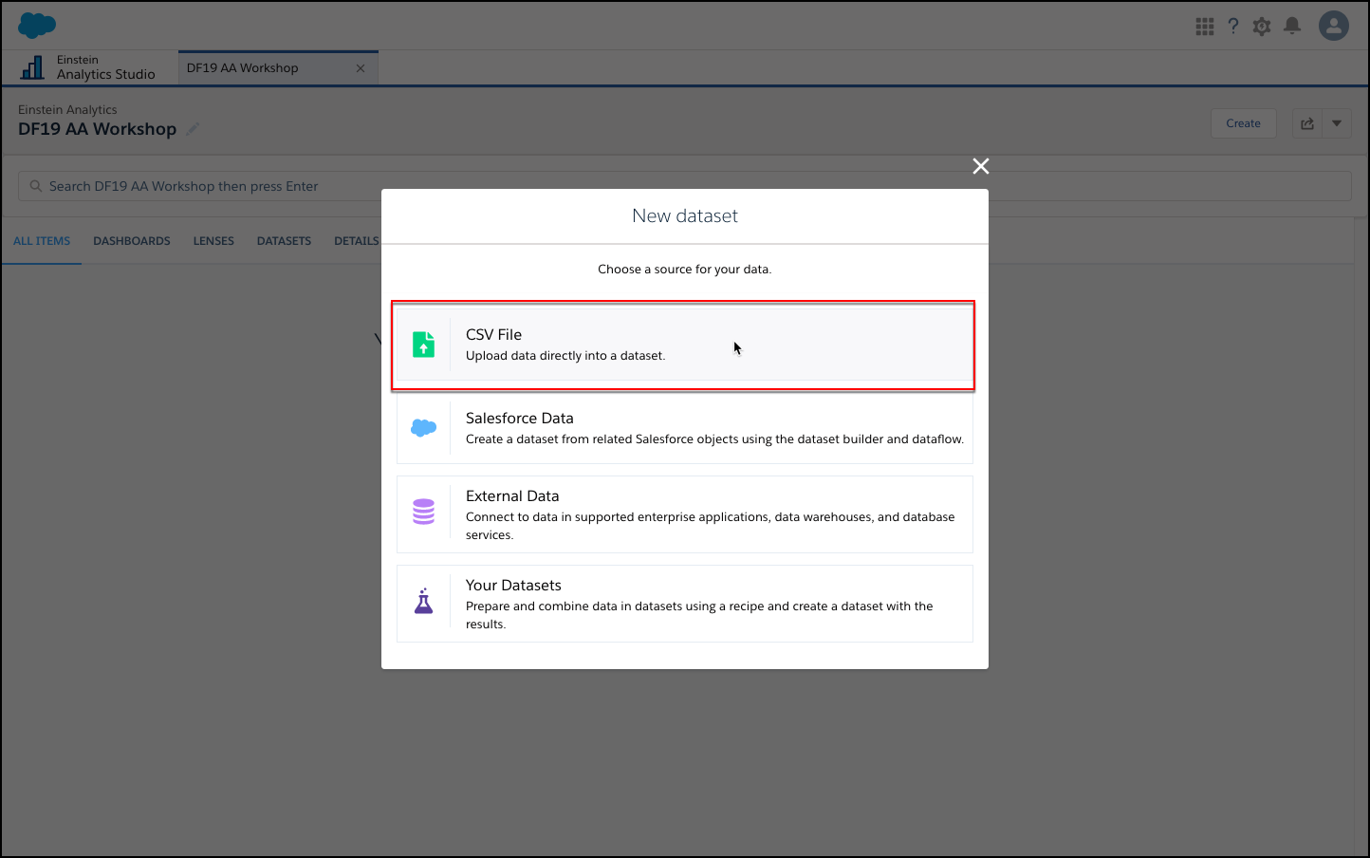Click the Create button
Screen dimensions: 1370x858
click(1244, 123)
